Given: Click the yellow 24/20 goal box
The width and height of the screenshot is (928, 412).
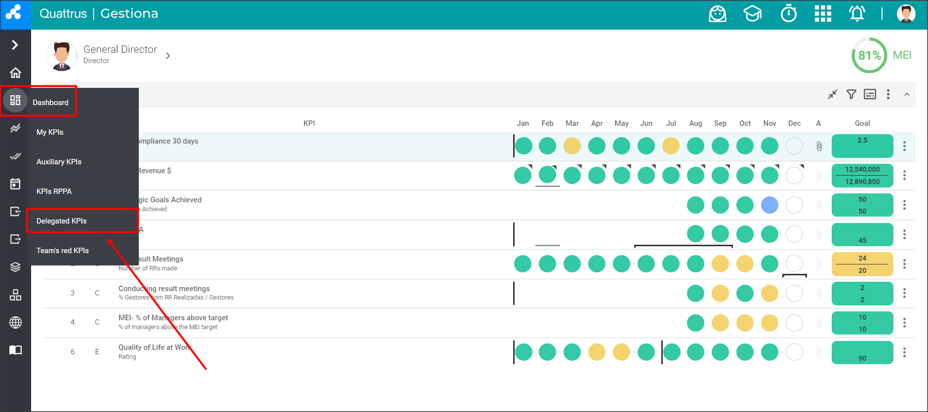Looking at the screenshot, I should point(862,264).
